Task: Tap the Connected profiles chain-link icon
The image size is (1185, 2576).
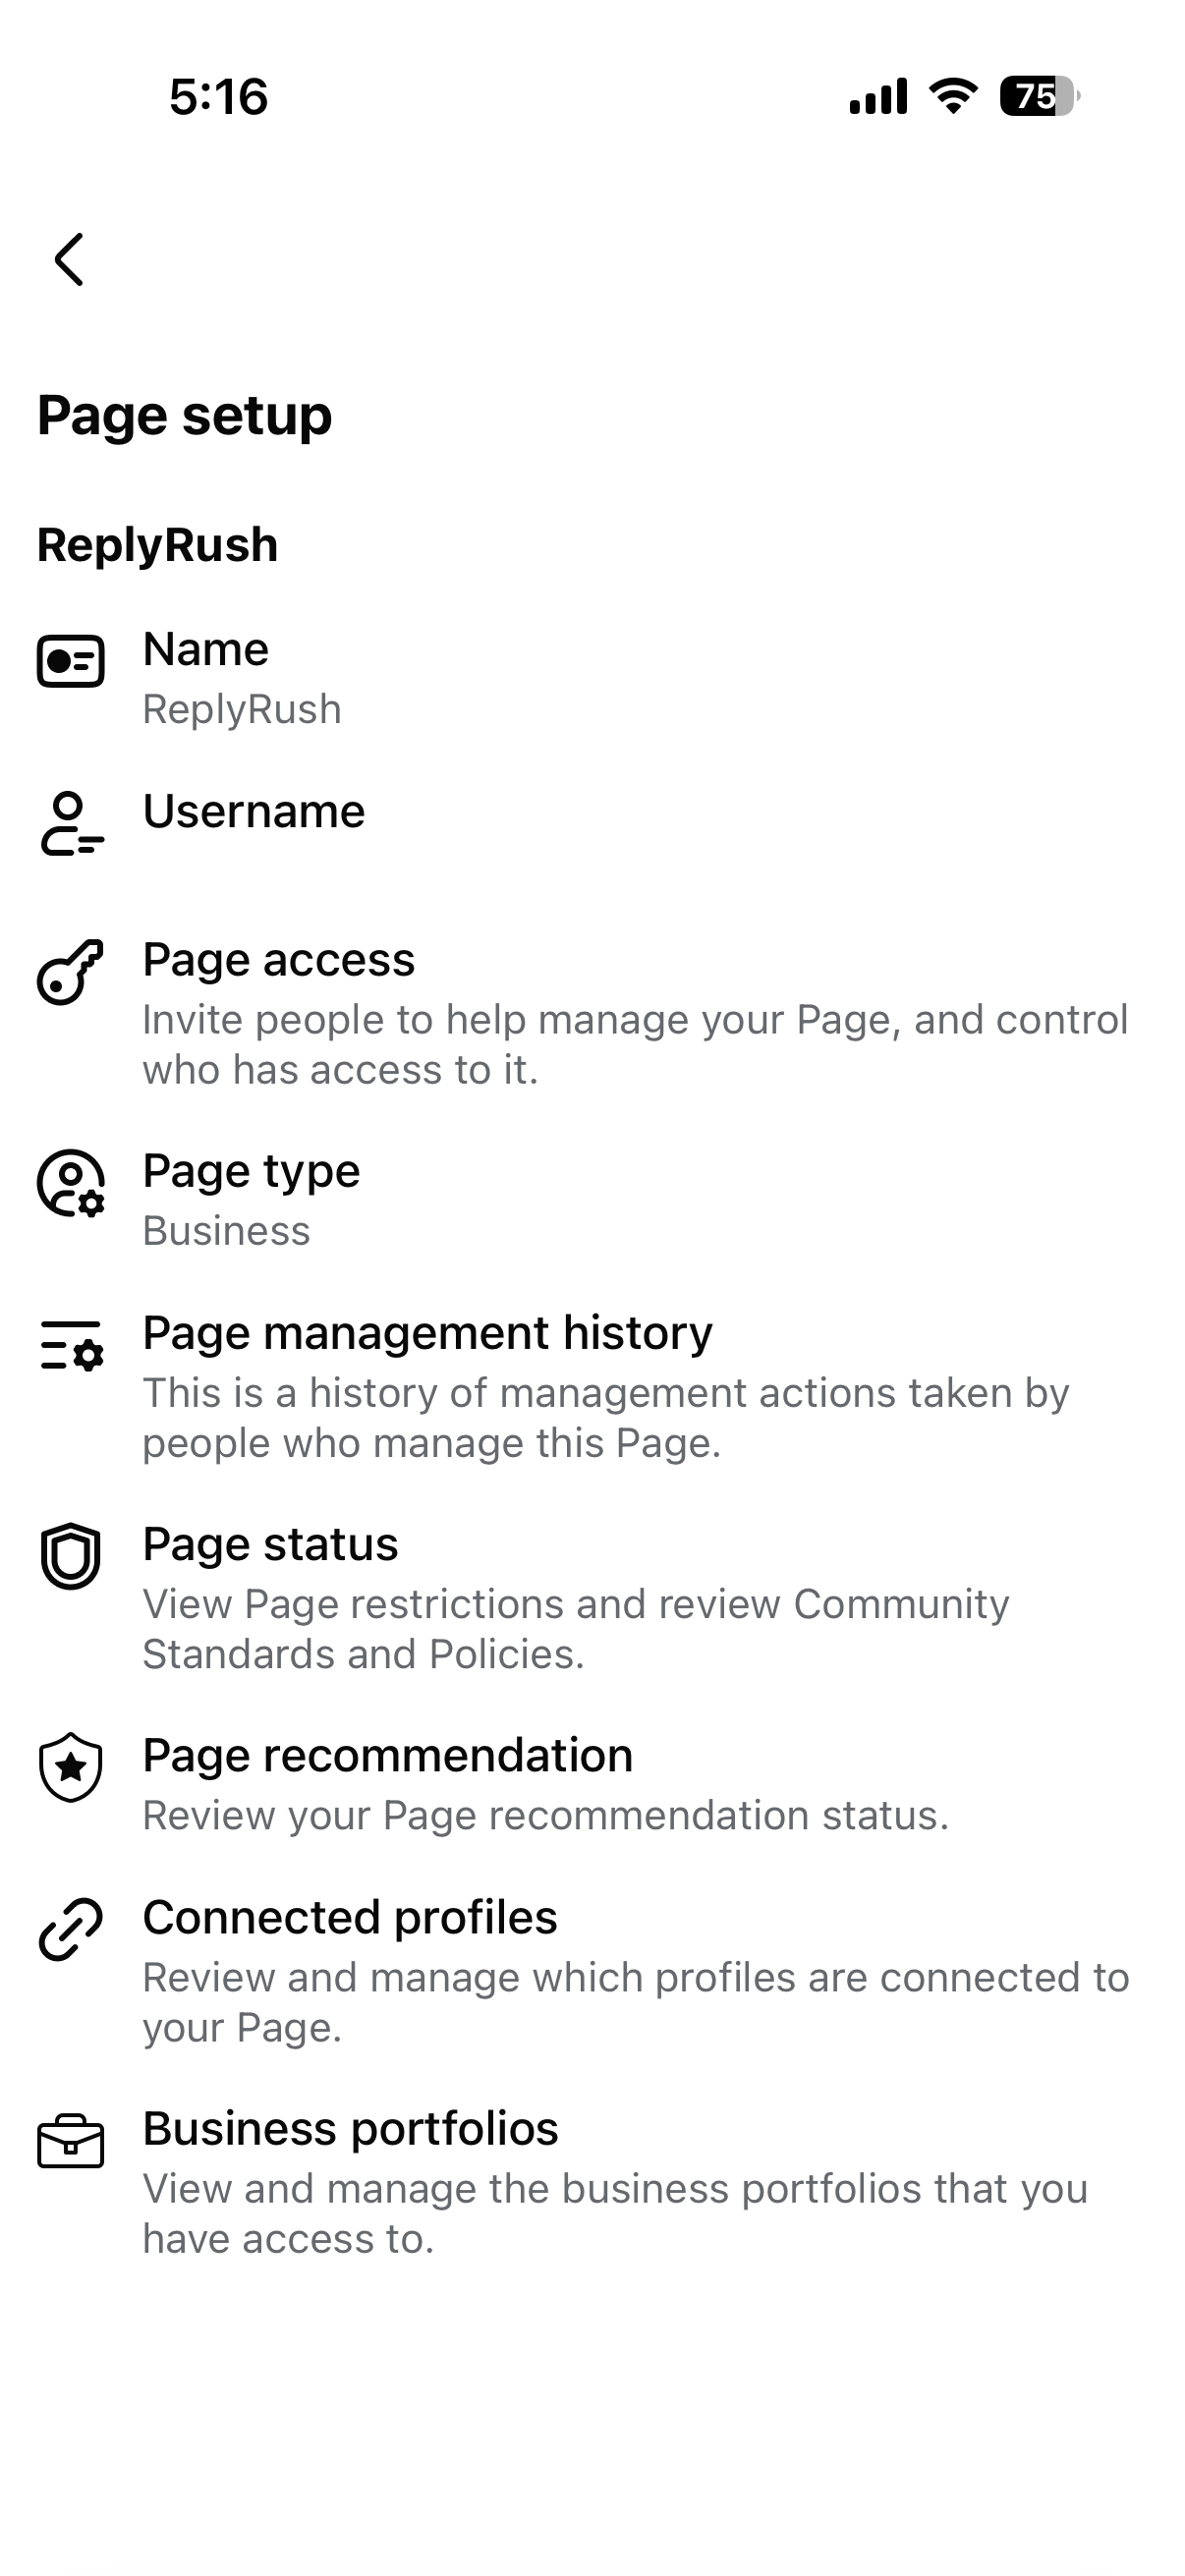Action: (70, 1929)
